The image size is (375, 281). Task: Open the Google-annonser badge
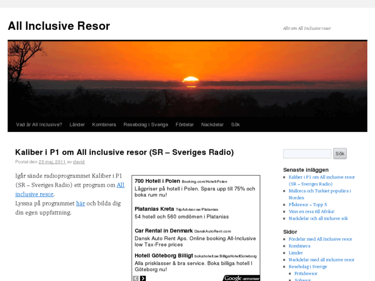pos(241,278)
